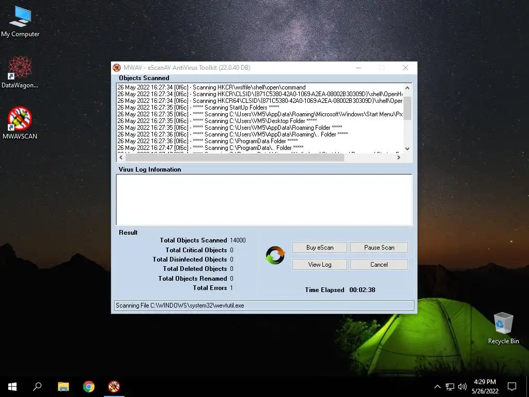Show hidden system tray icons

pos(437,387)
